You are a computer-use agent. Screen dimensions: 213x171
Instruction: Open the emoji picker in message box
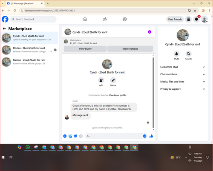[x=144, y=136]
